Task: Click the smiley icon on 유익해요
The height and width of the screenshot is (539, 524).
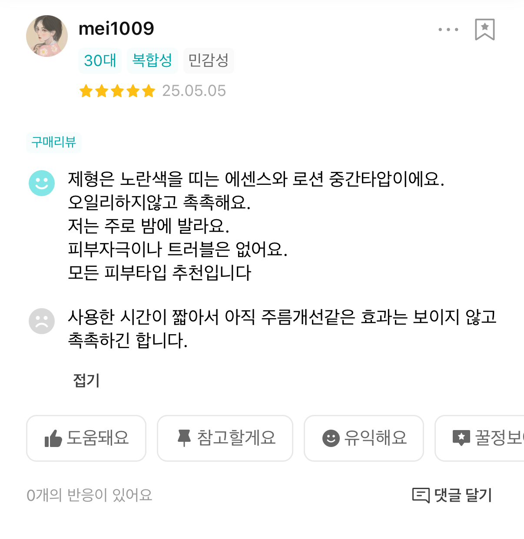Action: [331, 438]
